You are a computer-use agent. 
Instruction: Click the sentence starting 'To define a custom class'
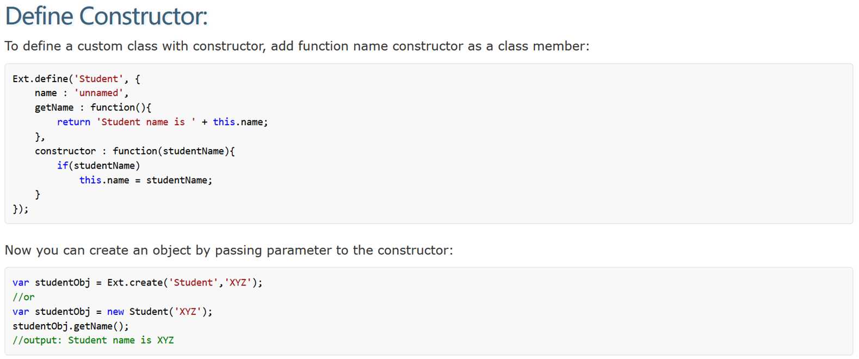(296, 46)
